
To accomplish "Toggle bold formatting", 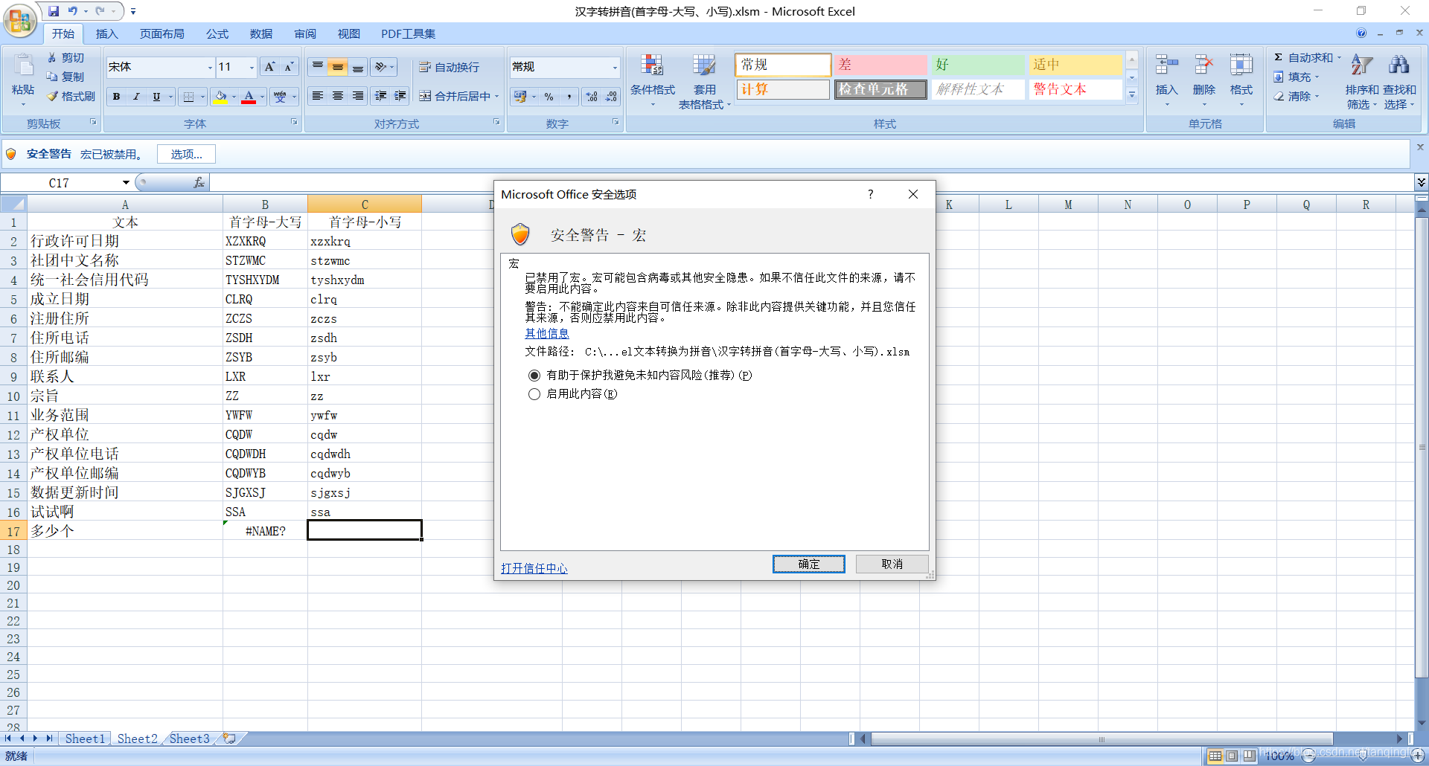I will click(116, 97).
